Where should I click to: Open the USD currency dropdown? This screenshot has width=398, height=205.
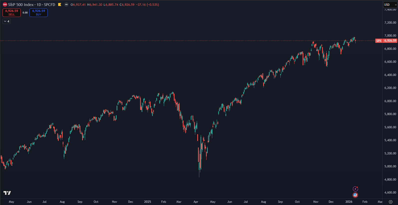390,4
